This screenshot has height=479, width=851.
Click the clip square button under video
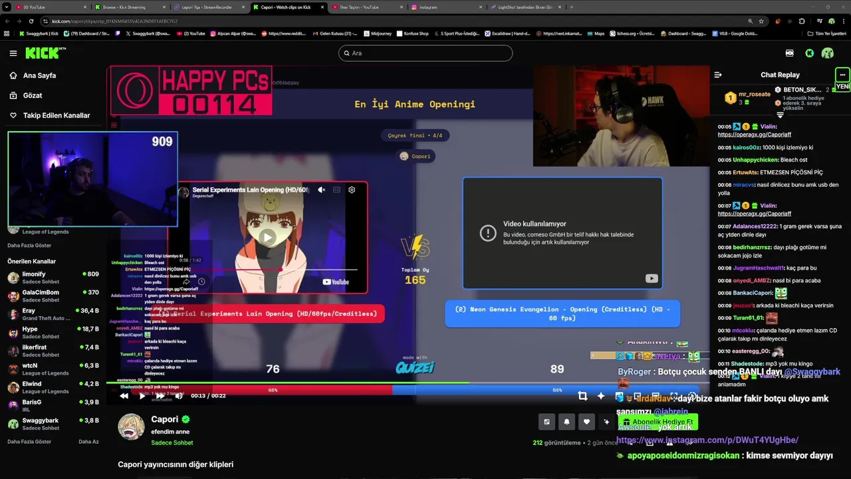(547, 422)
